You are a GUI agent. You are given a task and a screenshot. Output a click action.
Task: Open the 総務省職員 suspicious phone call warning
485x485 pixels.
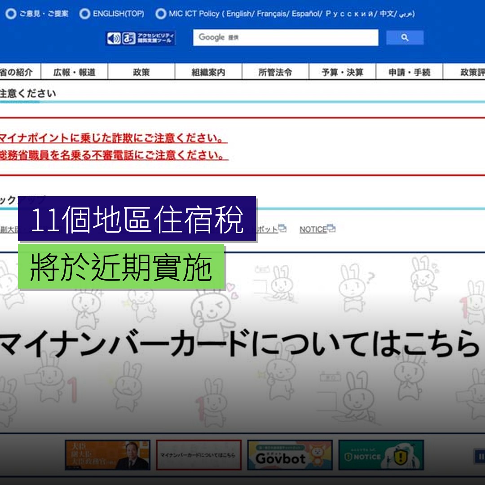112,156
